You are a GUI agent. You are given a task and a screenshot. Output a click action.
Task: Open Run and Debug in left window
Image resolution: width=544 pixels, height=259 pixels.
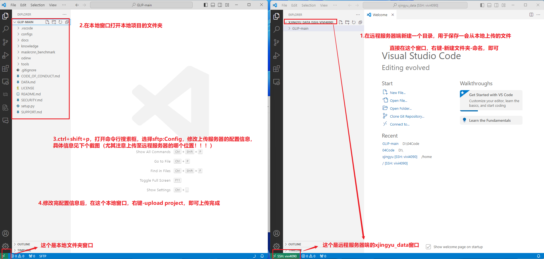[5, 55]
